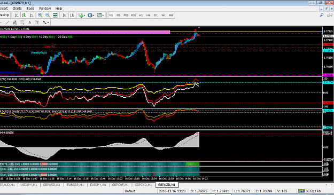Image resolution: width=334 pixels, height=195 pixels.
Task: Switch to D1 timeframe
Action: (x=156, y=15)
